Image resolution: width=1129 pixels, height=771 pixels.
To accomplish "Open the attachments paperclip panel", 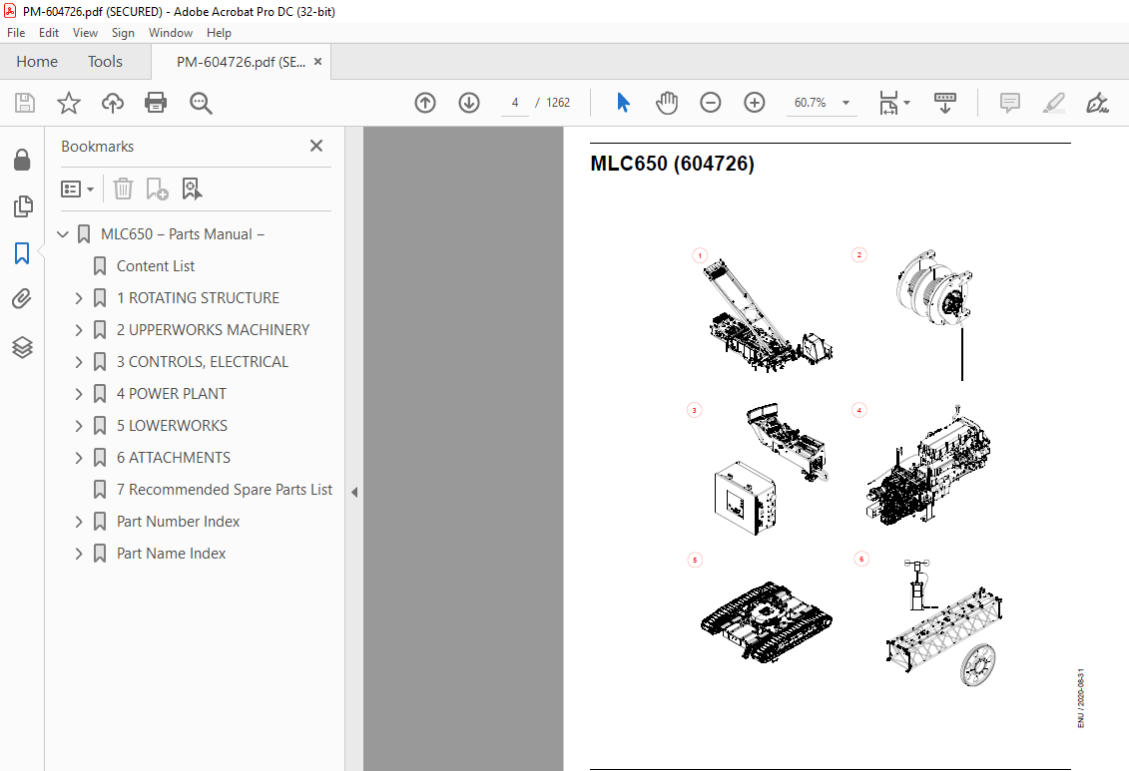I will [22, 298].
